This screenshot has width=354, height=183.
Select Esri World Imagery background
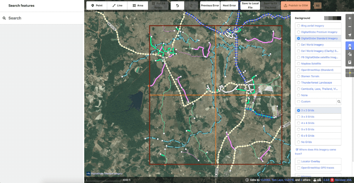coord(318,45)
